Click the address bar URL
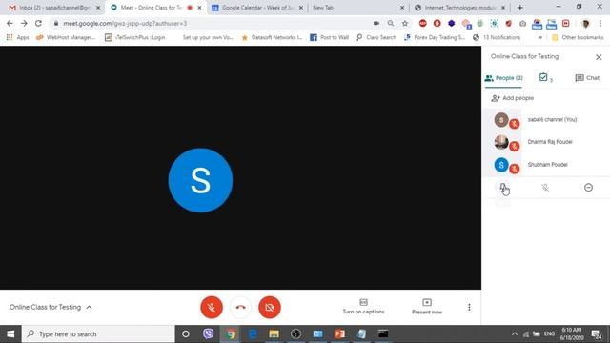610x343 pixels. coord(125,23)
